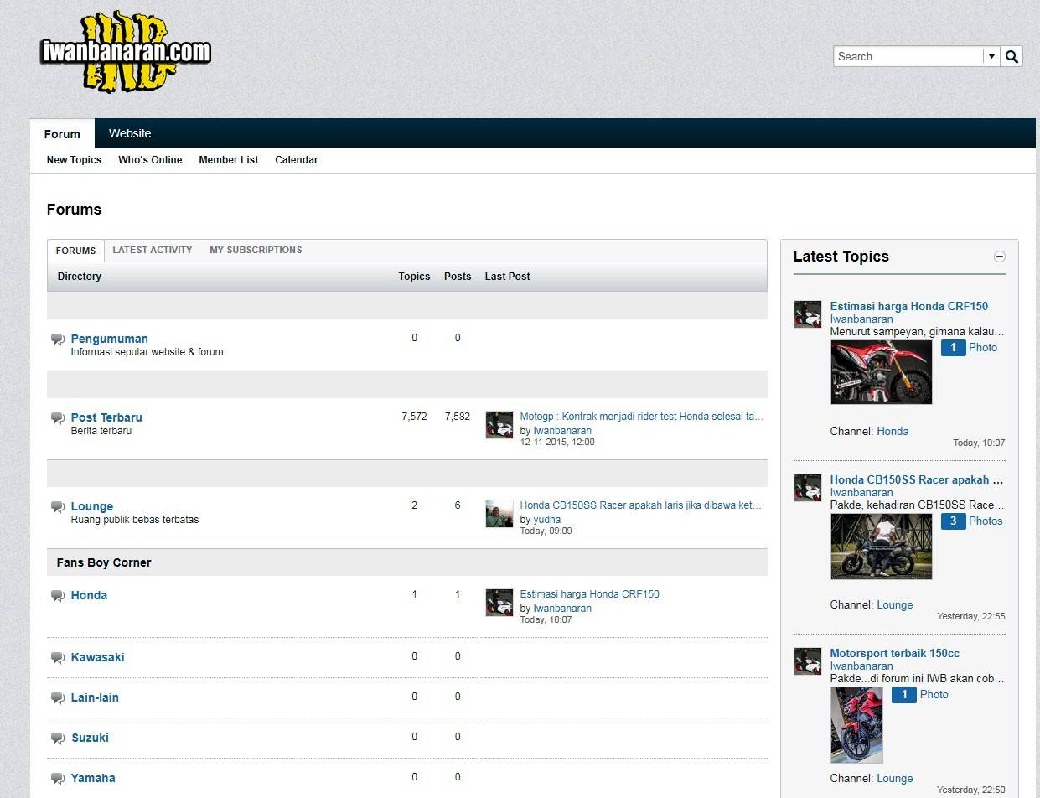
Task: Open the Member List
Action: [x=228, y=160]
